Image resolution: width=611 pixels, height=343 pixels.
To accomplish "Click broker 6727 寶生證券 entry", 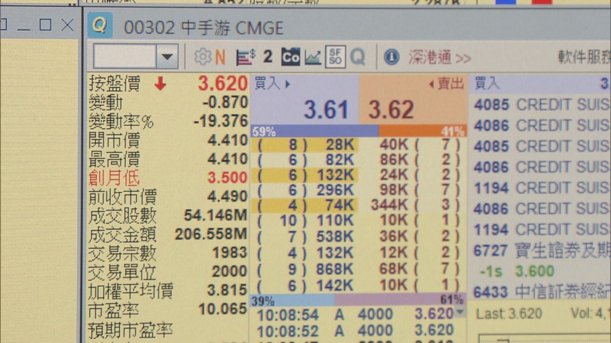I will (x=525, y=250).
